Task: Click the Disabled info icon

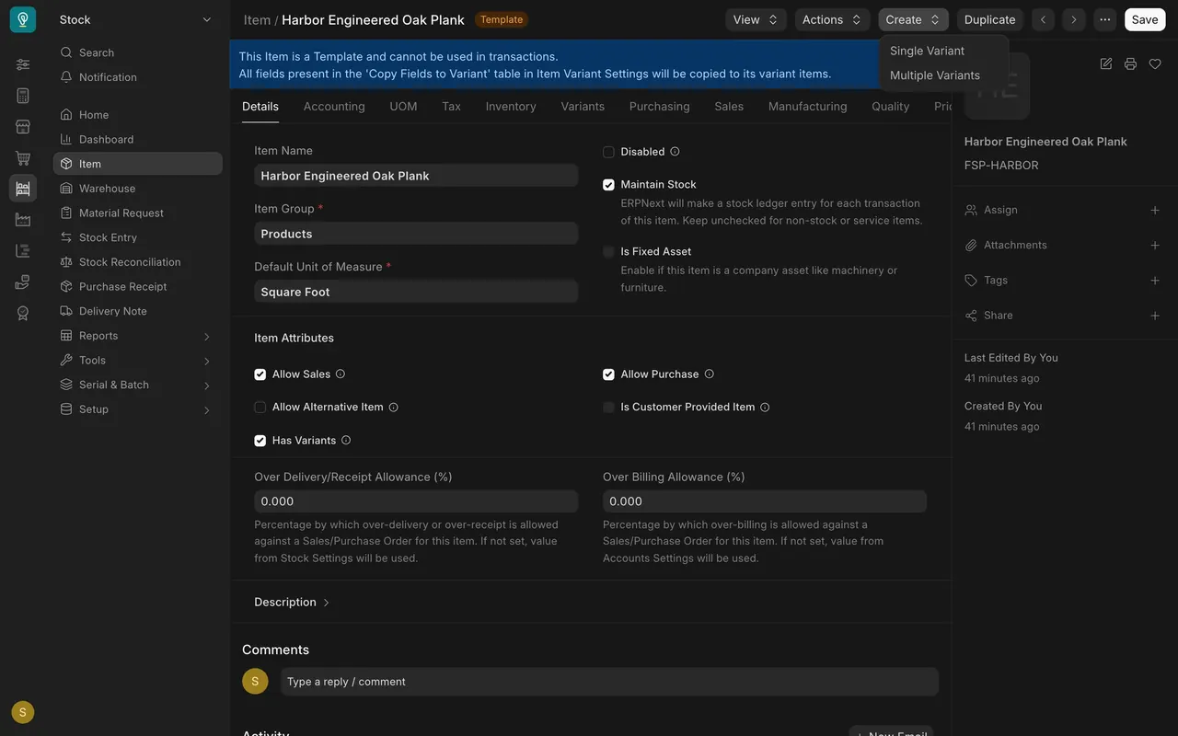Action: pyautogui.click(x=675, y=152)
